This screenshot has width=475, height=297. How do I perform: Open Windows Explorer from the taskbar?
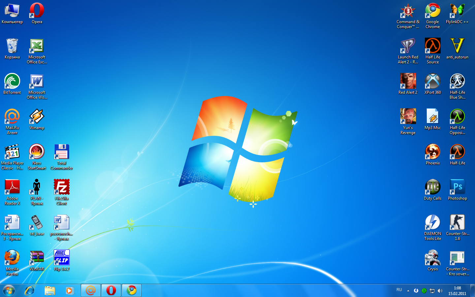click(50, 290)
